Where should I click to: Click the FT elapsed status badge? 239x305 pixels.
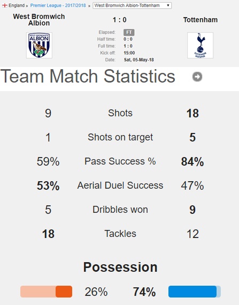pyautogui.click(x=129, y=32)
